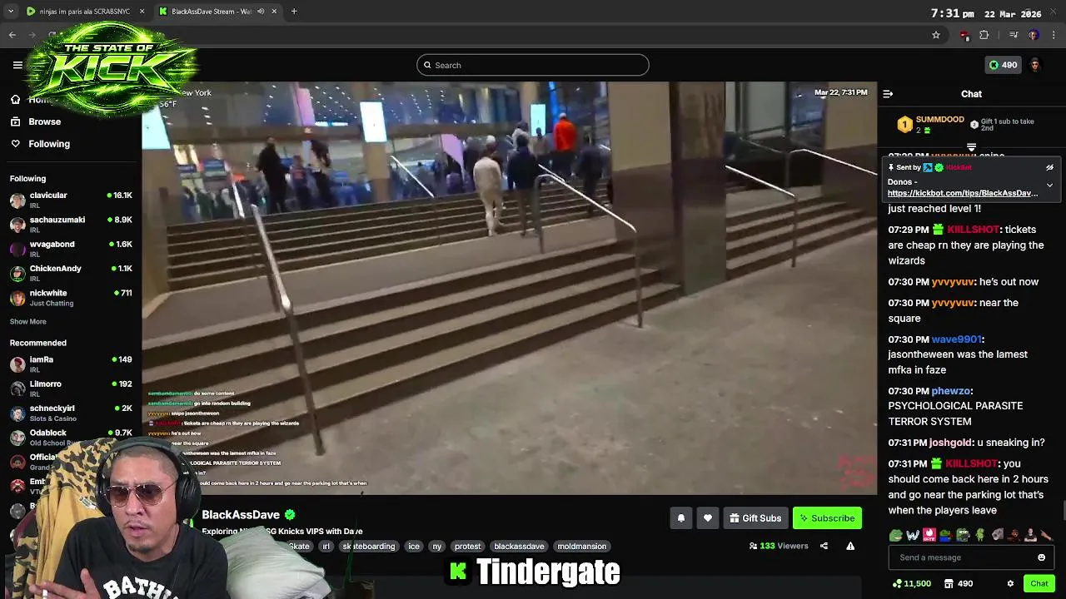Open the KICKs balance 490 in header
This screenshot has height=599, width=1066.
point(1003,65)
